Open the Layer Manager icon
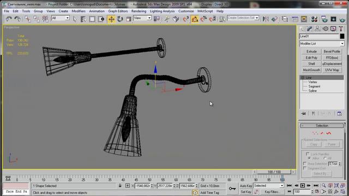Screen dimensions: 349x196 pos(285,19)
